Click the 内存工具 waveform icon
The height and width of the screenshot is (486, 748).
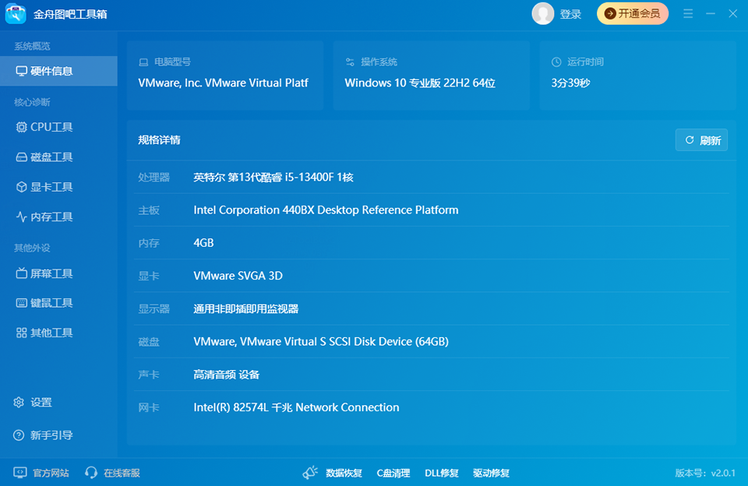click(x=22, y=217)
